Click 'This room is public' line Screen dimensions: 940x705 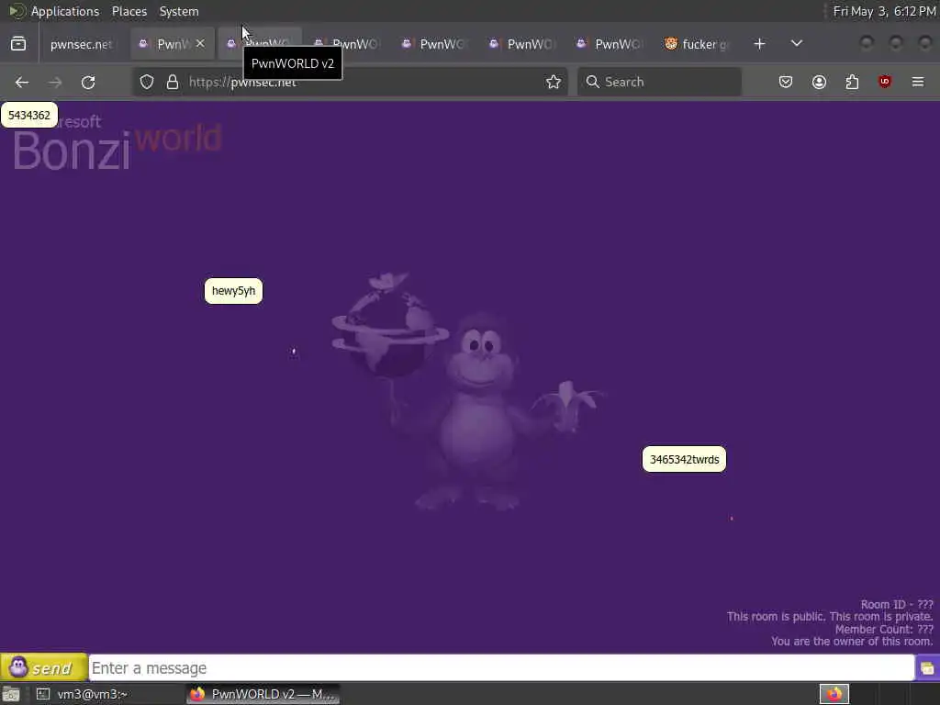[830, 616]
